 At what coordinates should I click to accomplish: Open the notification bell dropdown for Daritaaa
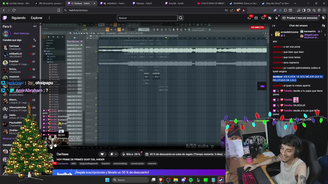[x=114, y=154]
